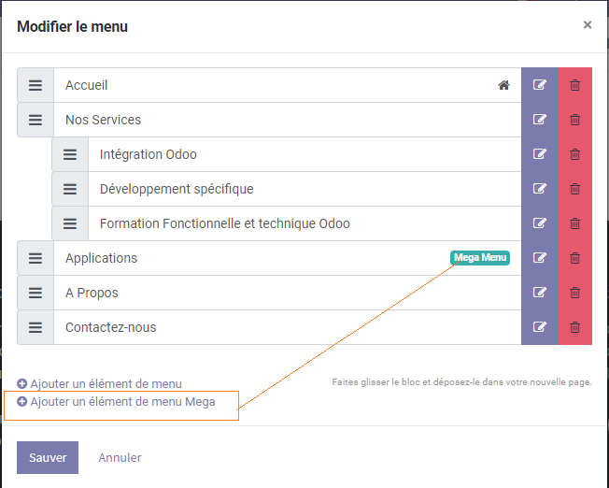Remove the Formation Fonctionnelle menu item
609x488 pixels.
click(x=574, y=223)
